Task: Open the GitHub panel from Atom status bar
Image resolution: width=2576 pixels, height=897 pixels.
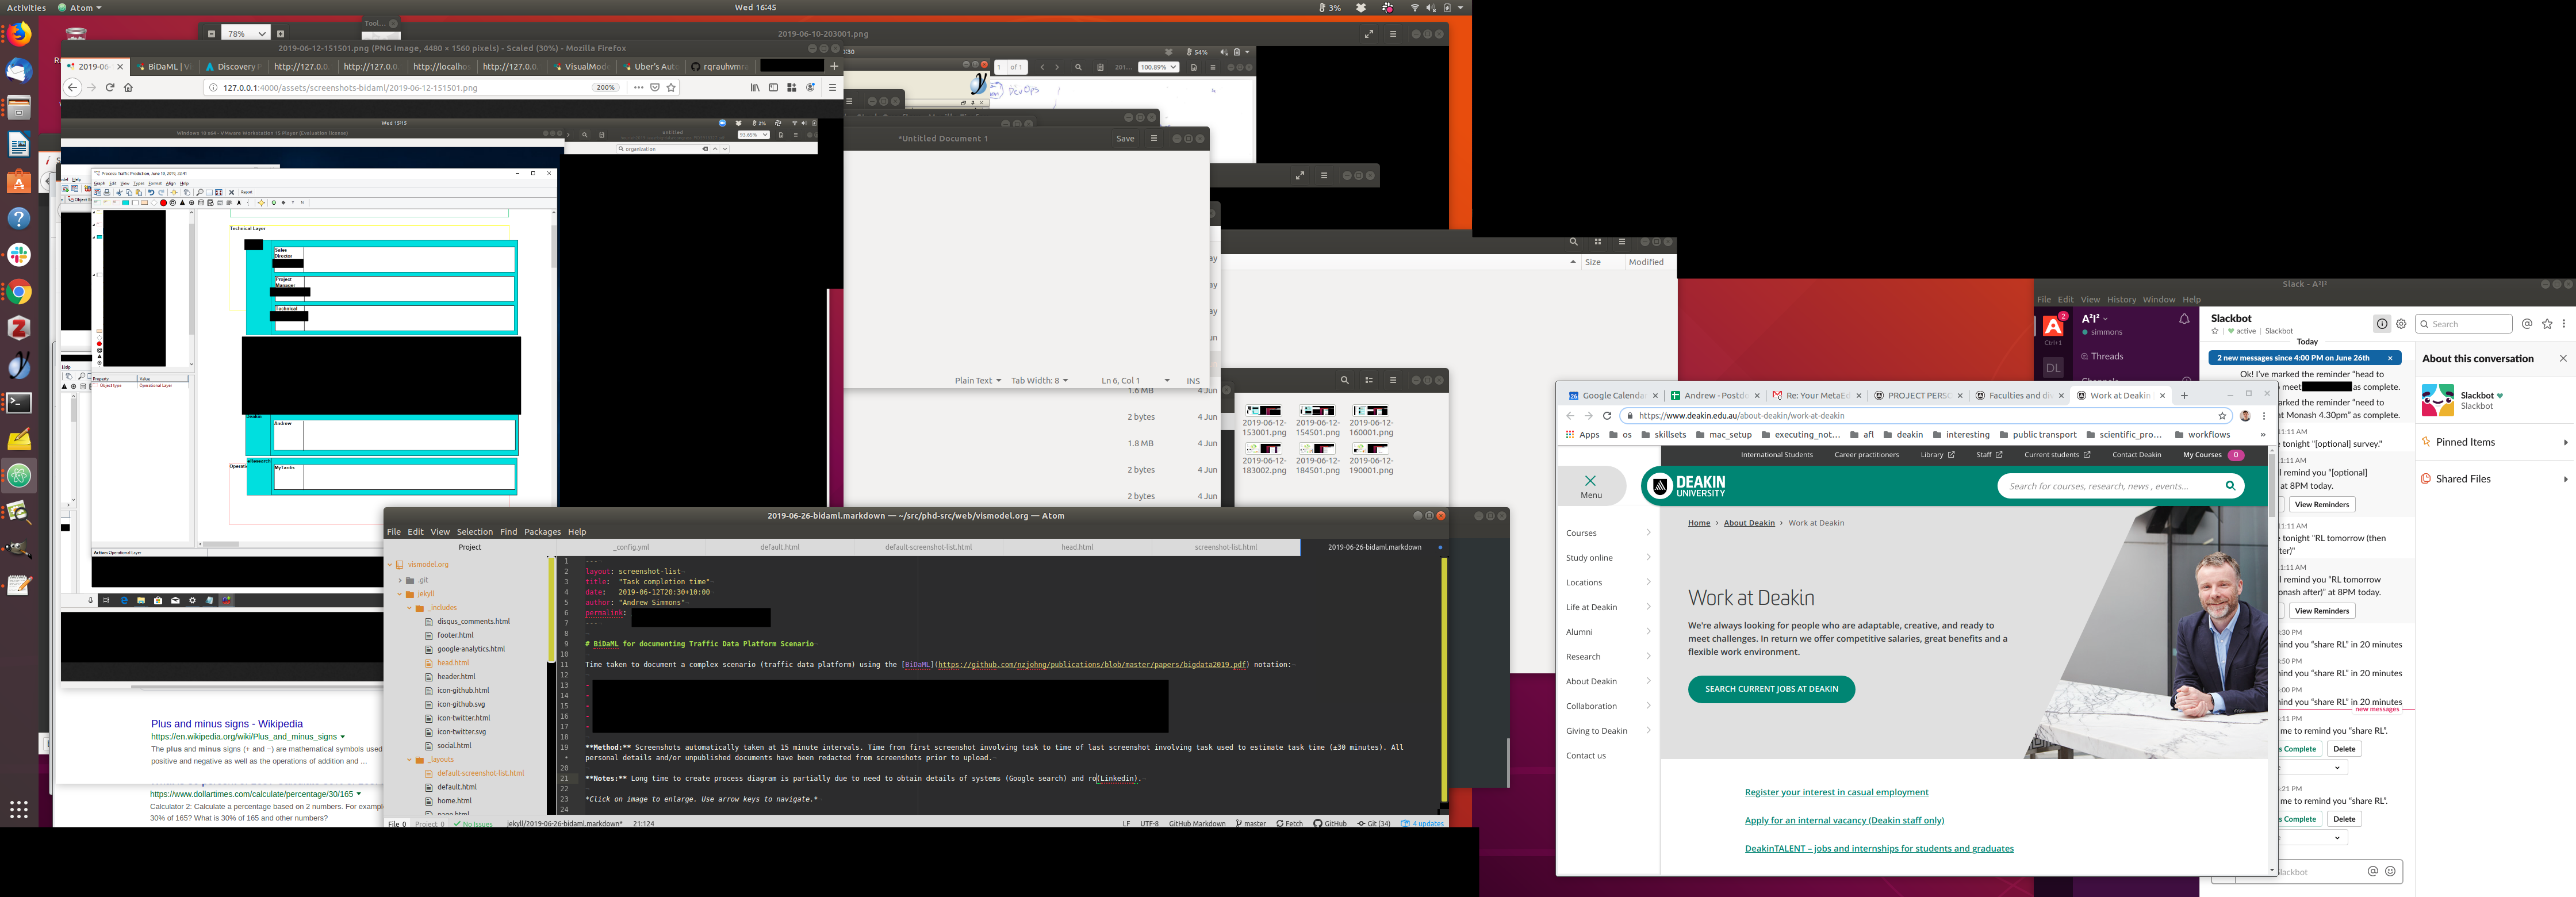Action: click(1330, 824)
